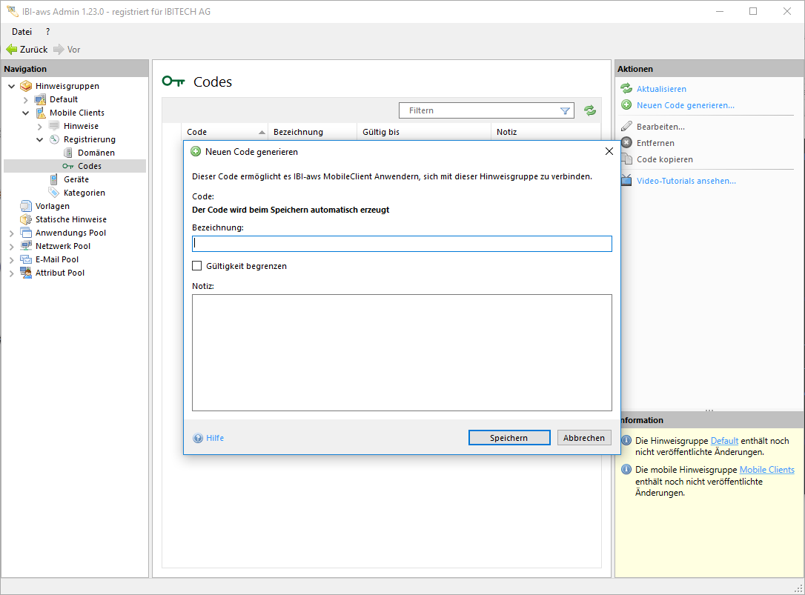Screen dimensions: 805x595
Task: Click the Video-Tutorials ansehen icon
Action: [626, 181]
